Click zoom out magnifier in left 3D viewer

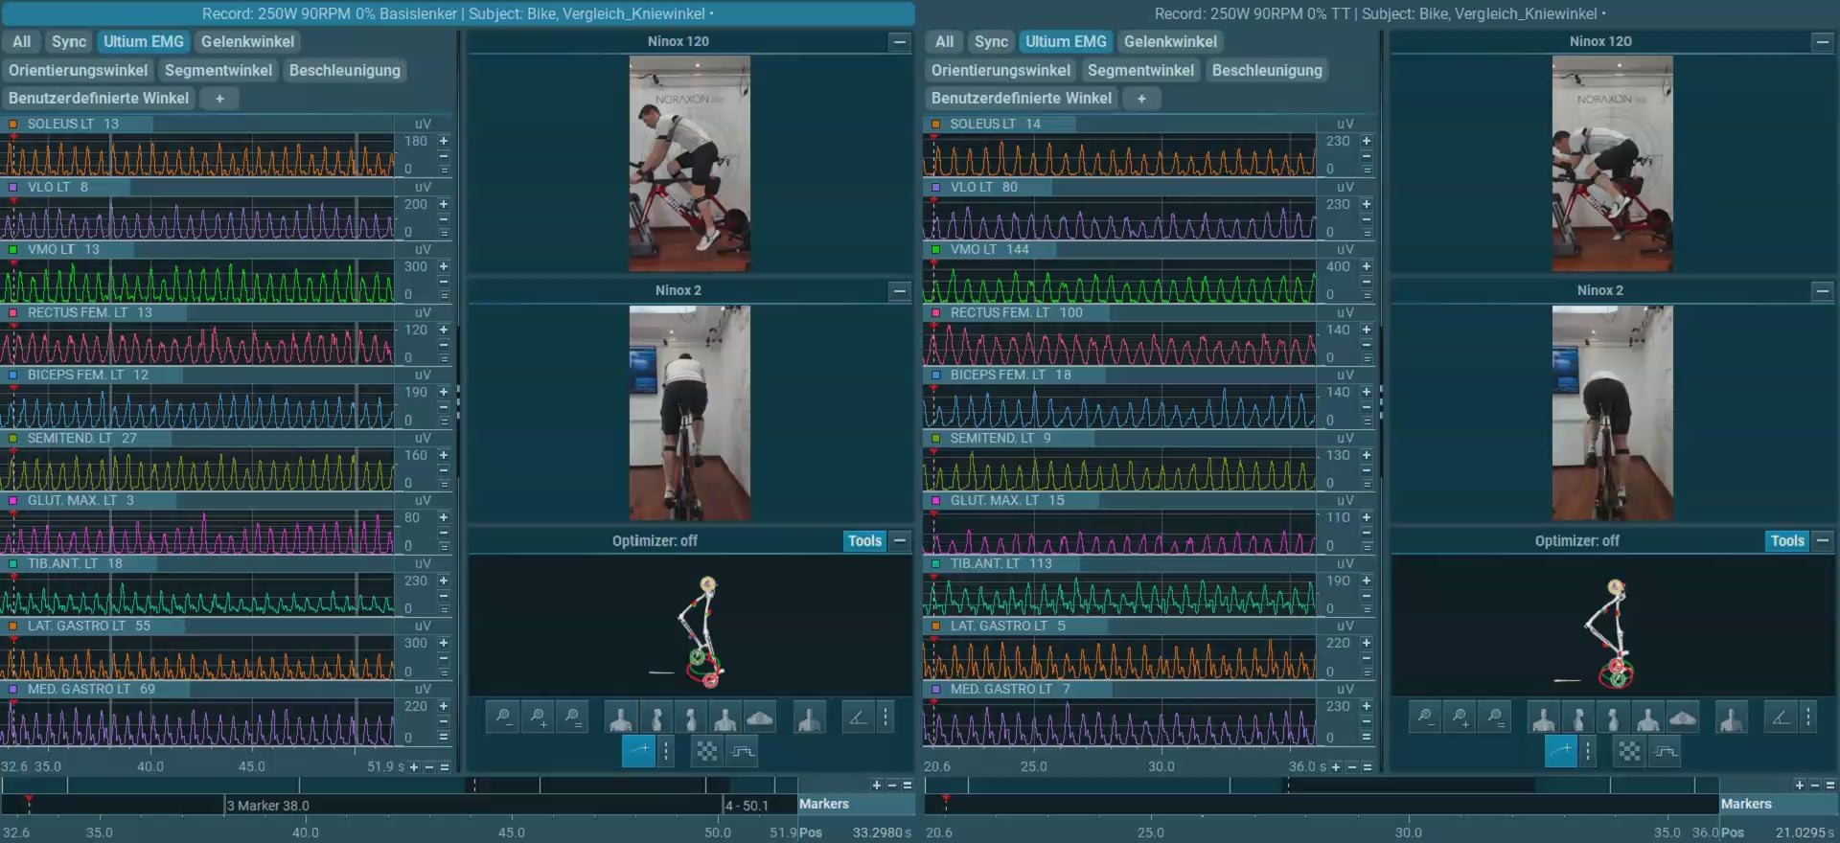tap(503, 718)
